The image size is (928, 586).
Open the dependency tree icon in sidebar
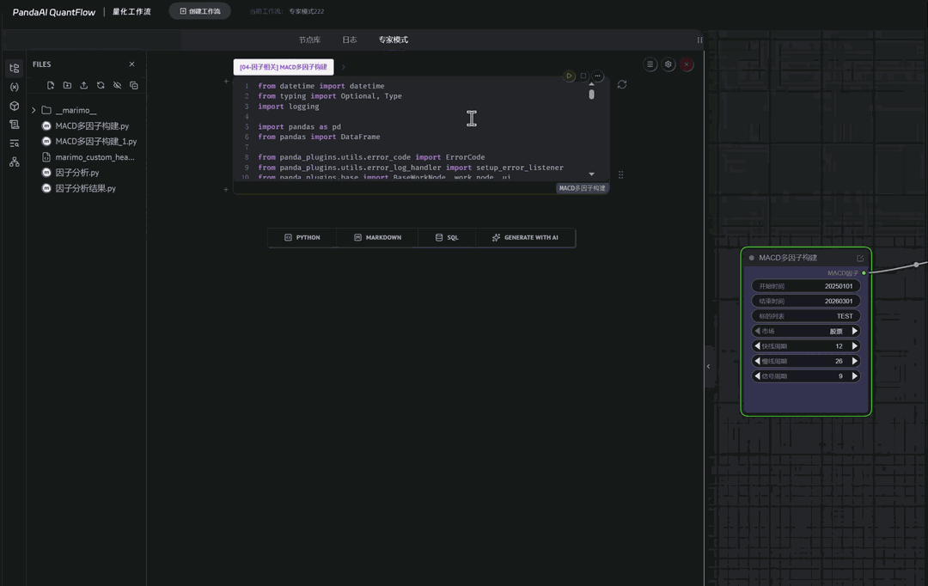point(15,162)
